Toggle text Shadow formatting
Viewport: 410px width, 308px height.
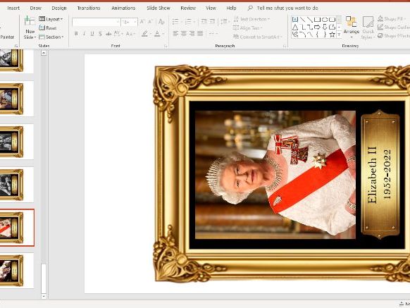tap(100, 34)
